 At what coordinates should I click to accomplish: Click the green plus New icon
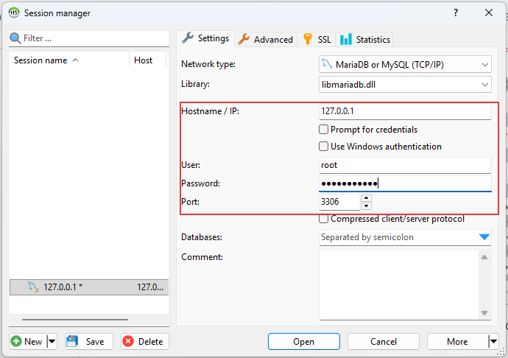click(16, 342)
